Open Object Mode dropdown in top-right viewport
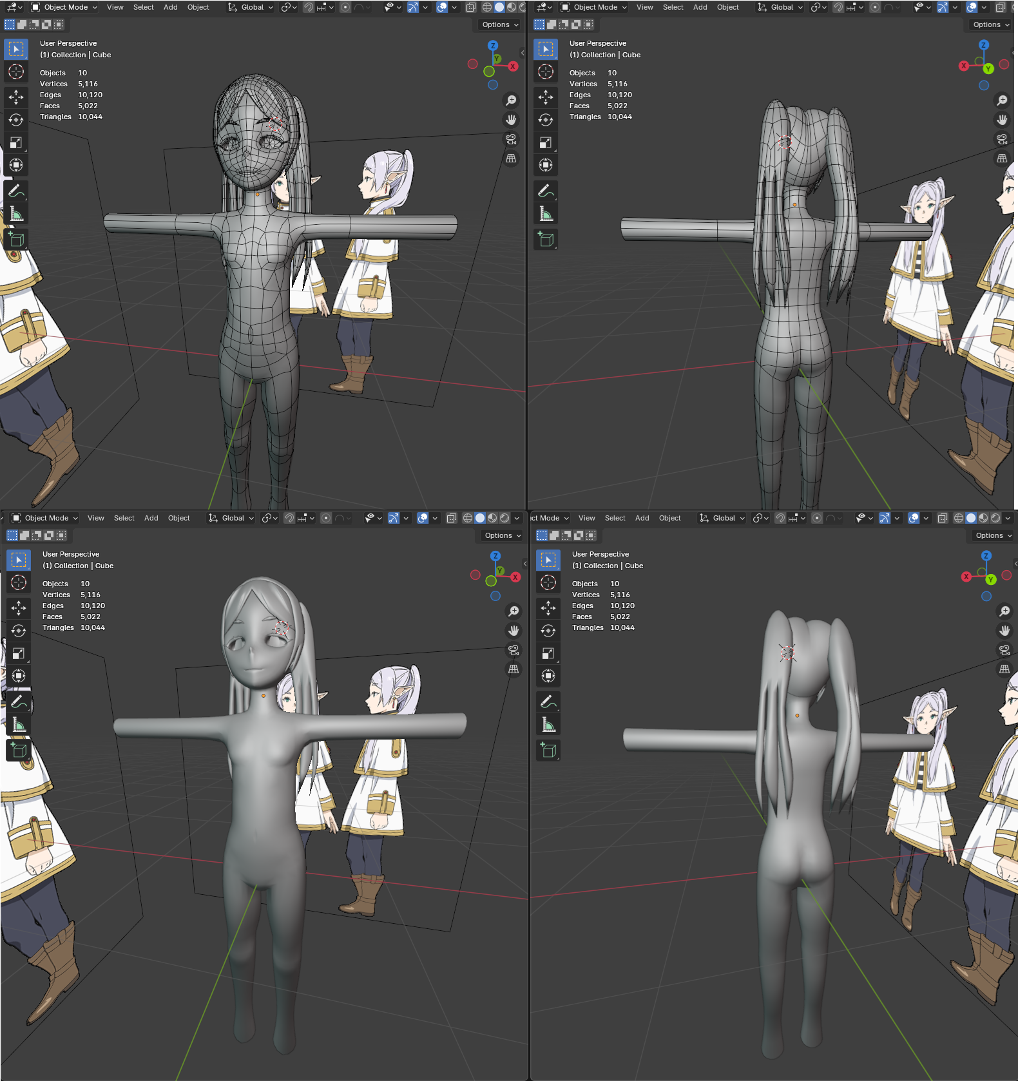Screen dimensions: 1018x1081 pos(593,7)
